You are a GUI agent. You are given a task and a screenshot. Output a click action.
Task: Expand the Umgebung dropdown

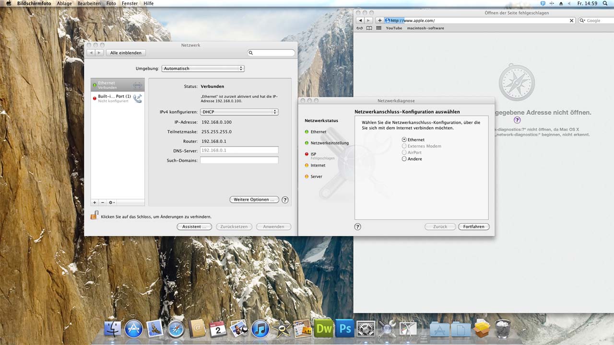[203, 69]
